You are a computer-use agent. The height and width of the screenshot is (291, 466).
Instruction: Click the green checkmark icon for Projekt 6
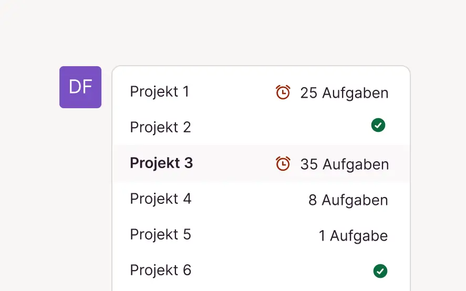(x=380, y=271)
